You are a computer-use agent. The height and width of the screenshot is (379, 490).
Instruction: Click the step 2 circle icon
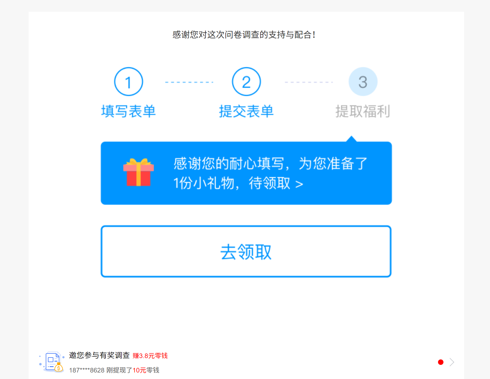pos(246,82)
